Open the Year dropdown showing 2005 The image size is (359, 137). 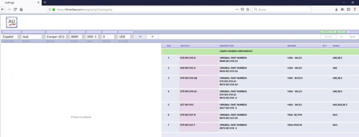coord(94,37)
